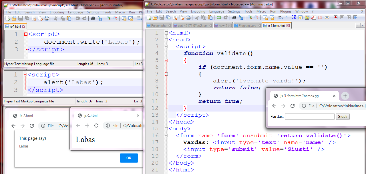Screen dimensions: 366x174
Task: Toggle file monitoring eye icon
Action: pyautogui.click(x=327, y=17)
